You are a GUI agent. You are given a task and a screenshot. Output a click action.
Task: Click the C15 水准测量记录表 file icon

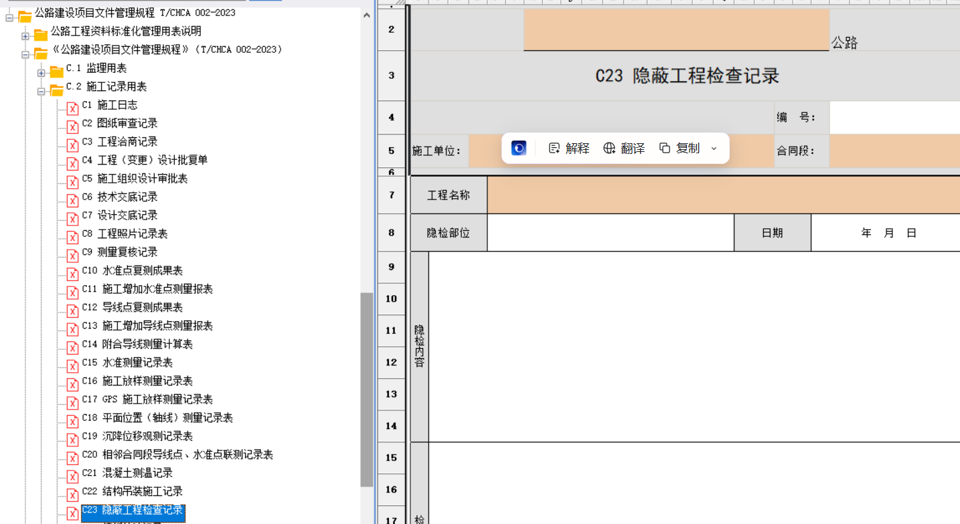(72, 366)
